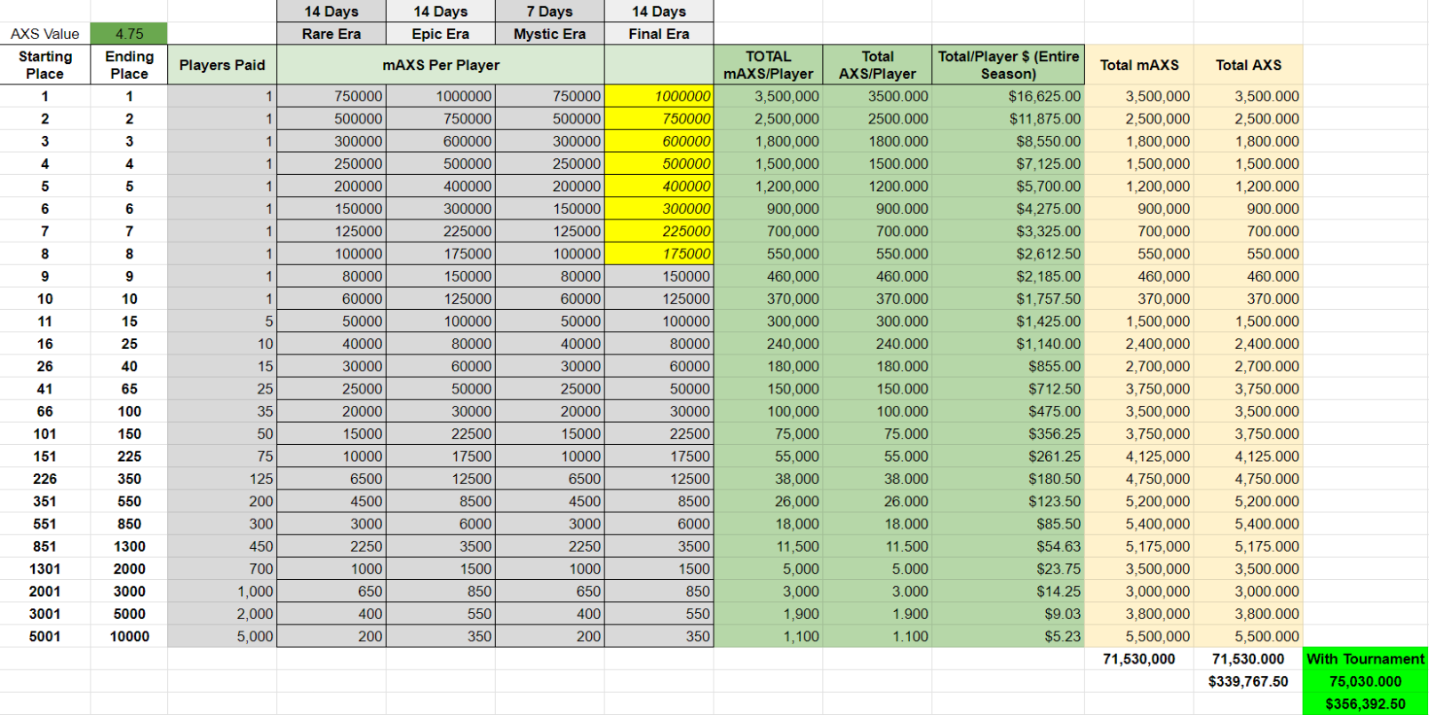Click the 3500.000 Total AXS/Player cell

click(x=877, y=96)
